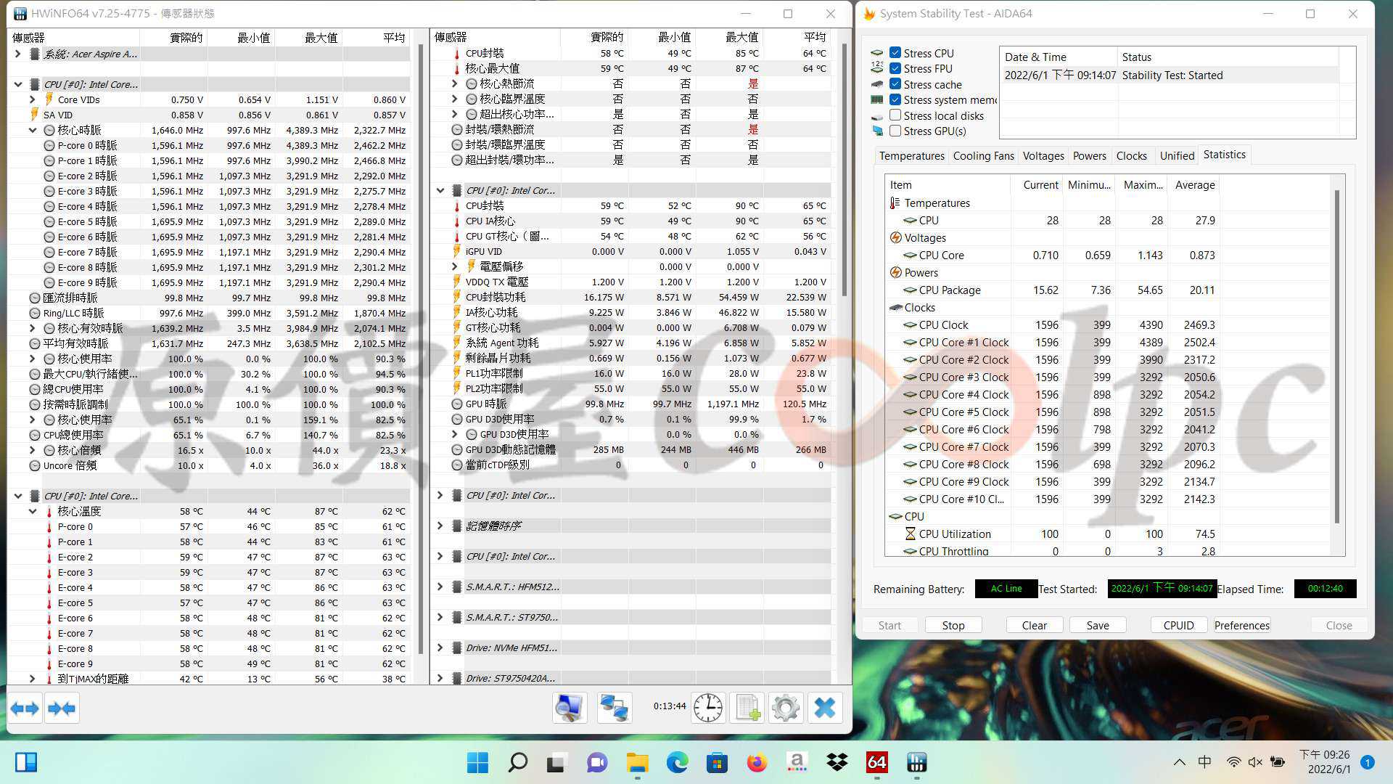
Task: Click the clock reset timer icon in HWiNFO
Action: pyautogui.click(x=707, y=708)
